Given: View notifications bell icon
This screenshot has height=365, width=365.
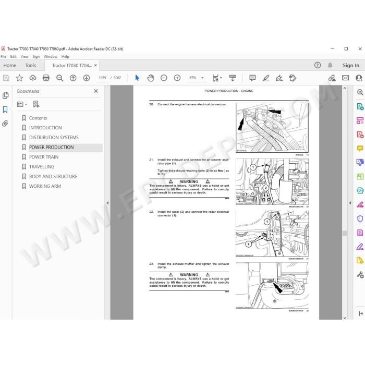Looking at the screenshot, I should click(x=330, y=65).
